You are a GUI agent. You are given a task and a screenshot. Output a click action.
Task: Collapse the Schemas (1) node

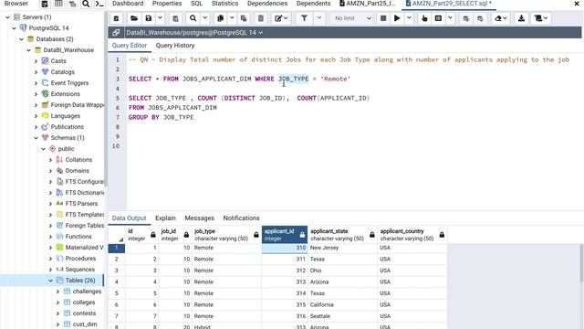click(x=36, y=138)
